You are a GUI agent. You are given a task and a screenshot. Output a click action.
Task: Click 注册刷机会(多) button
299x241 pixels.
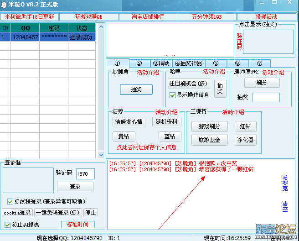click(189, 84)
